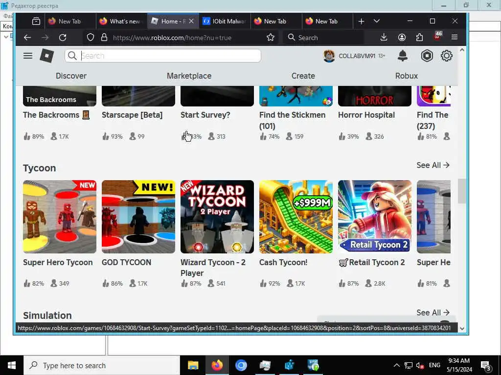Click See All for the Tycoon section
This screenshot has height=375, width=501.
click(x=433, y=165)
